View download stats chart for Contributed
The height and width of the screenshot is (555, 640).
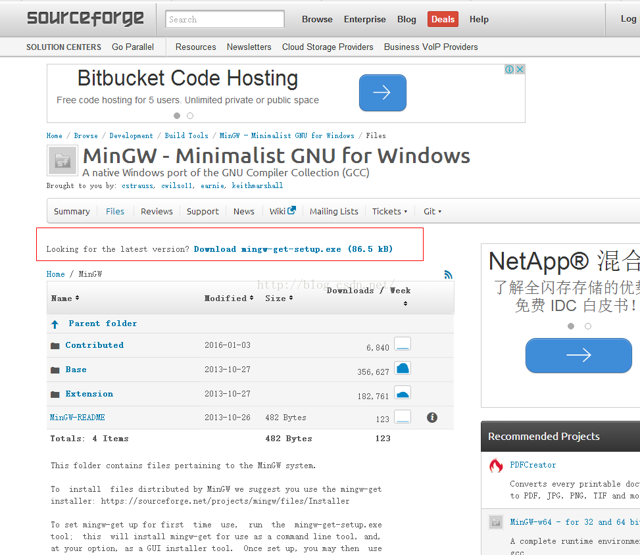coord(403,344)
